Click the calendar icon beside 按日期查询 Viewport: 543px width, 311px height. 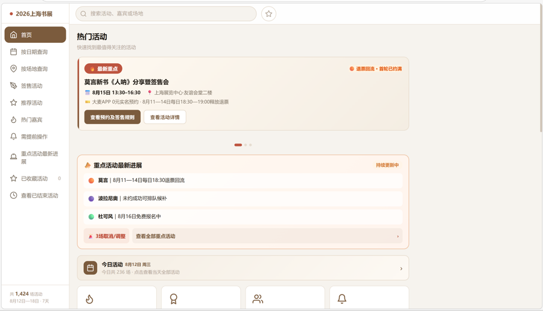(13, 52)
